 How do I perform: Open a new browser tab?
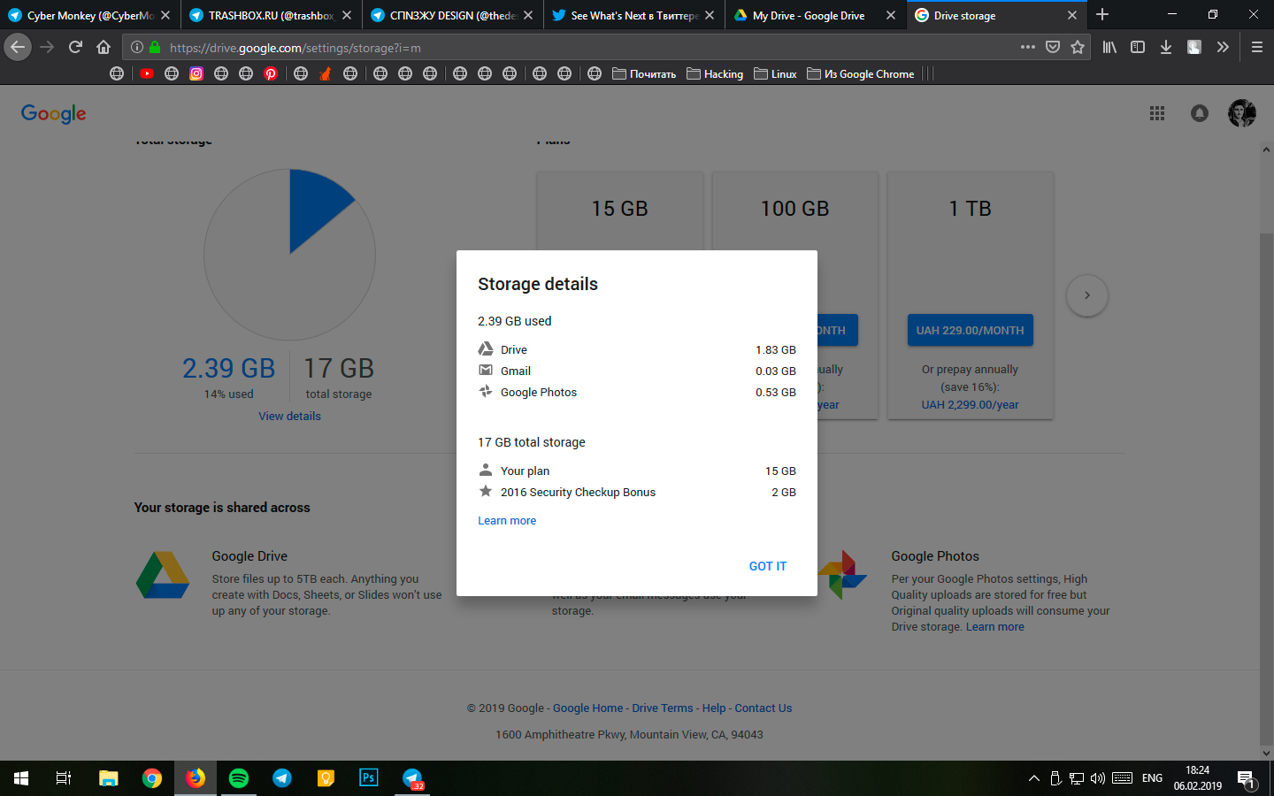1102,15
